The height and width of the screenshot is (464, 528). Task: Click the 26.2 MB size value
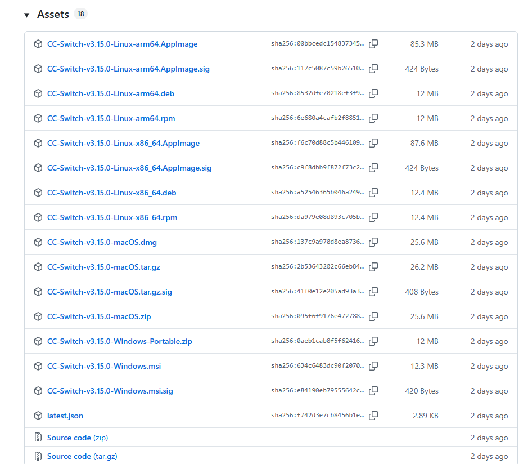(425, 267)
